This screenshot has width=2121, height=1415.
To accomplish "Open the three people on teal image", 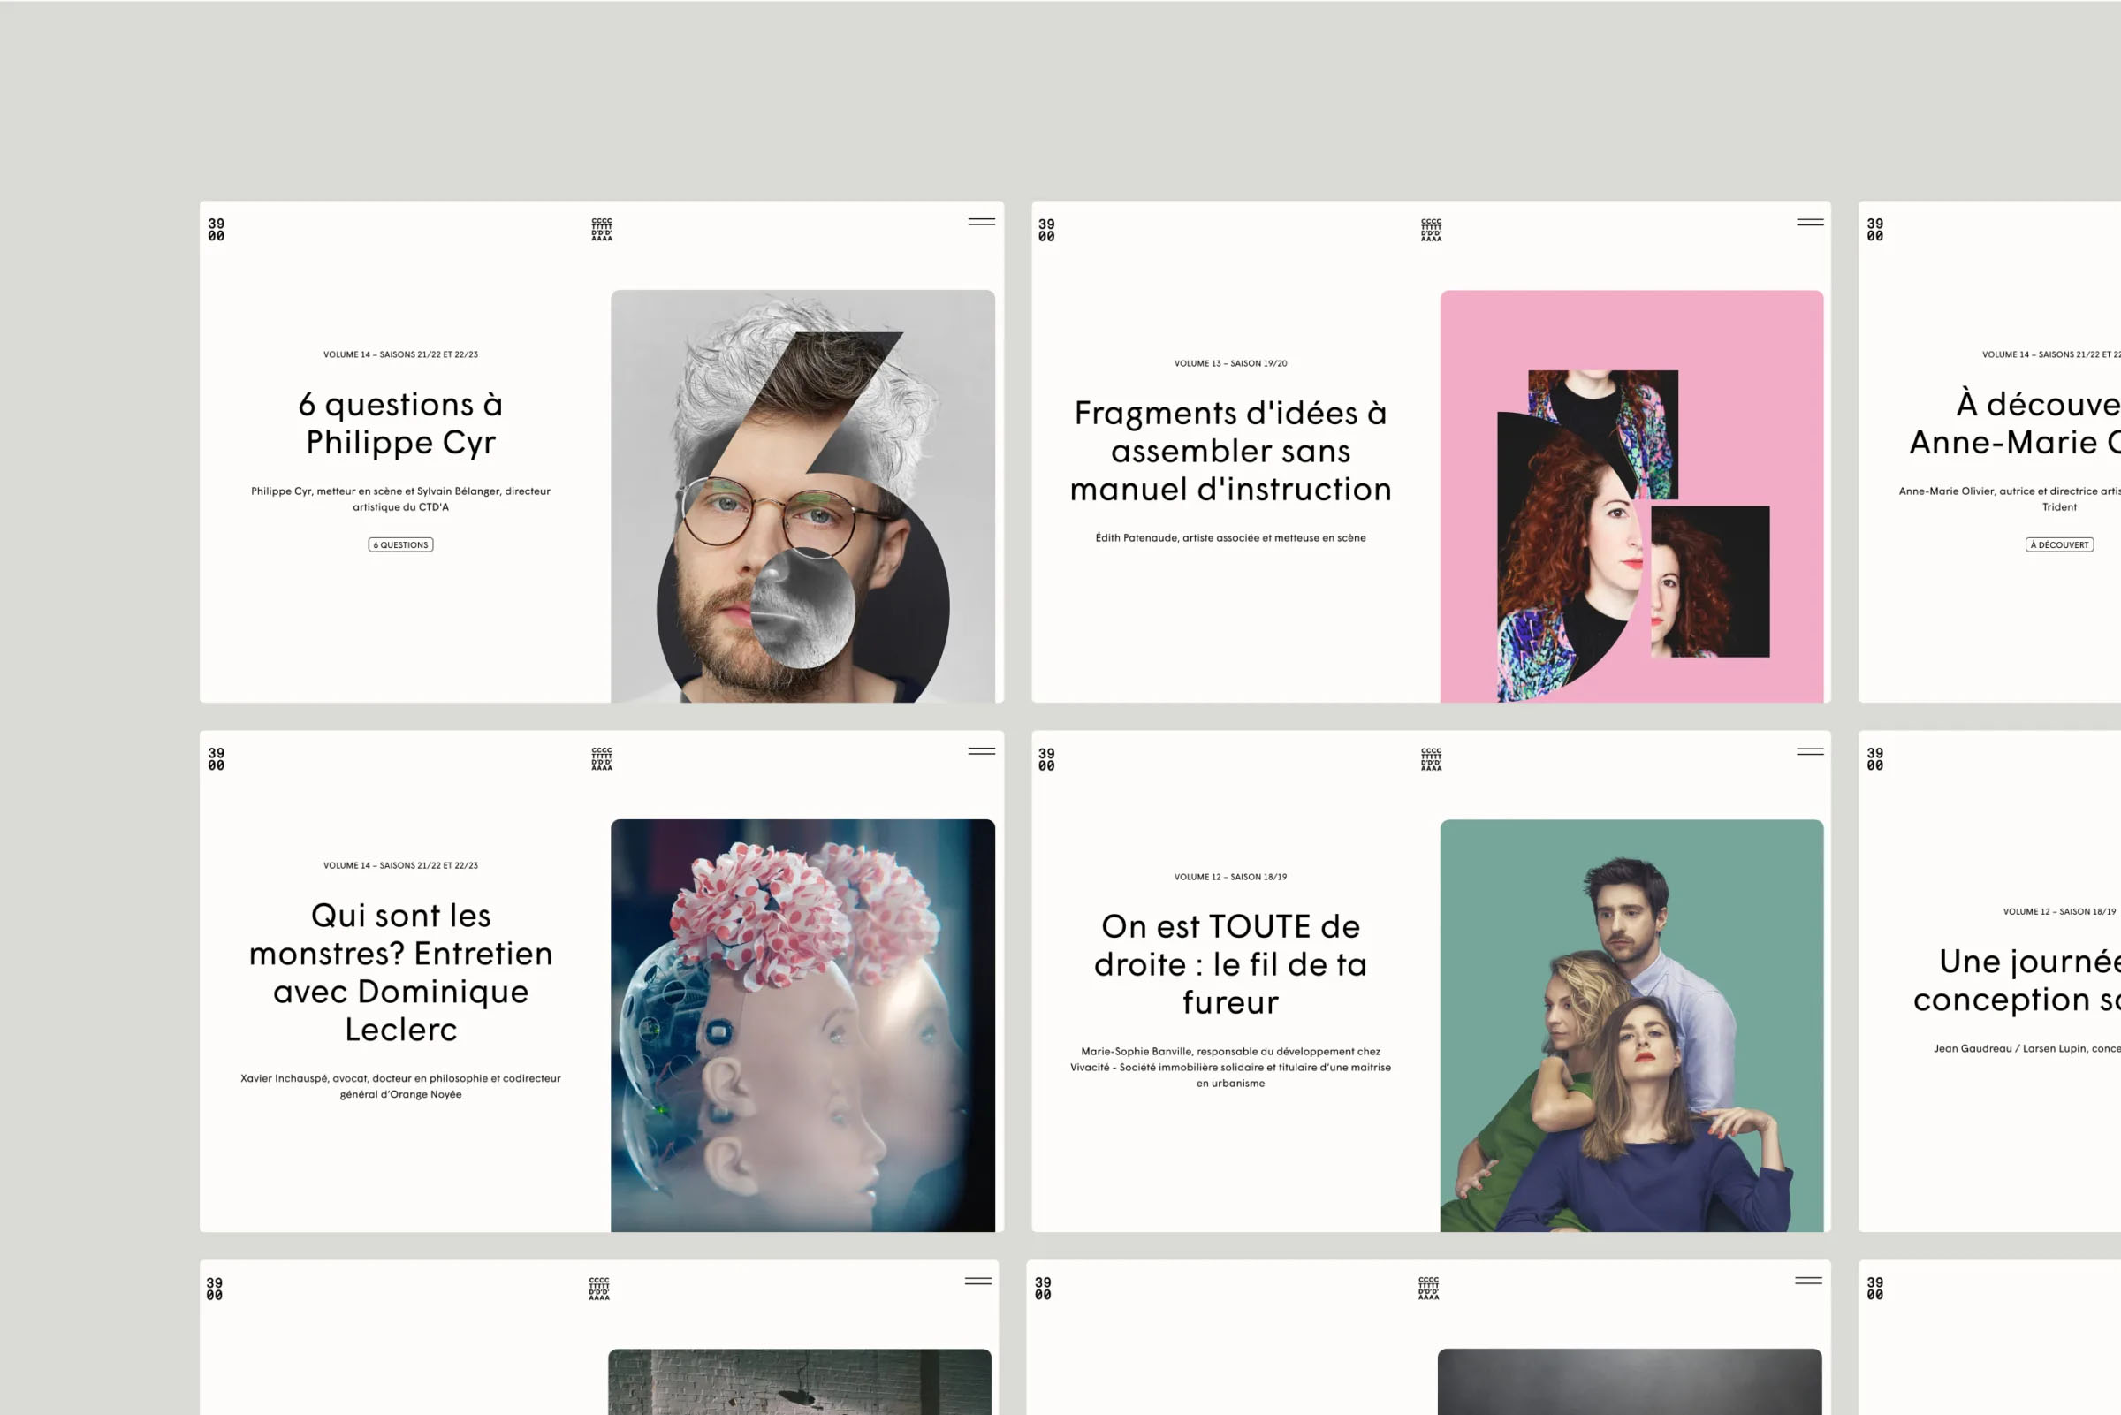I will (1632, 1025).
